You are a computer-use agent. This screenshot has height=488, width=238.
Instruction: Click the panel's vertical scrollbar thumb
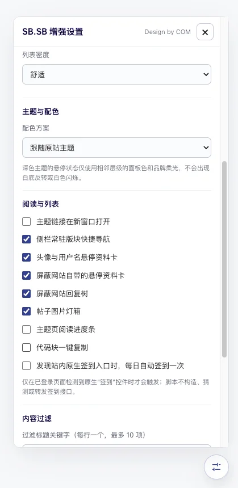224,259
